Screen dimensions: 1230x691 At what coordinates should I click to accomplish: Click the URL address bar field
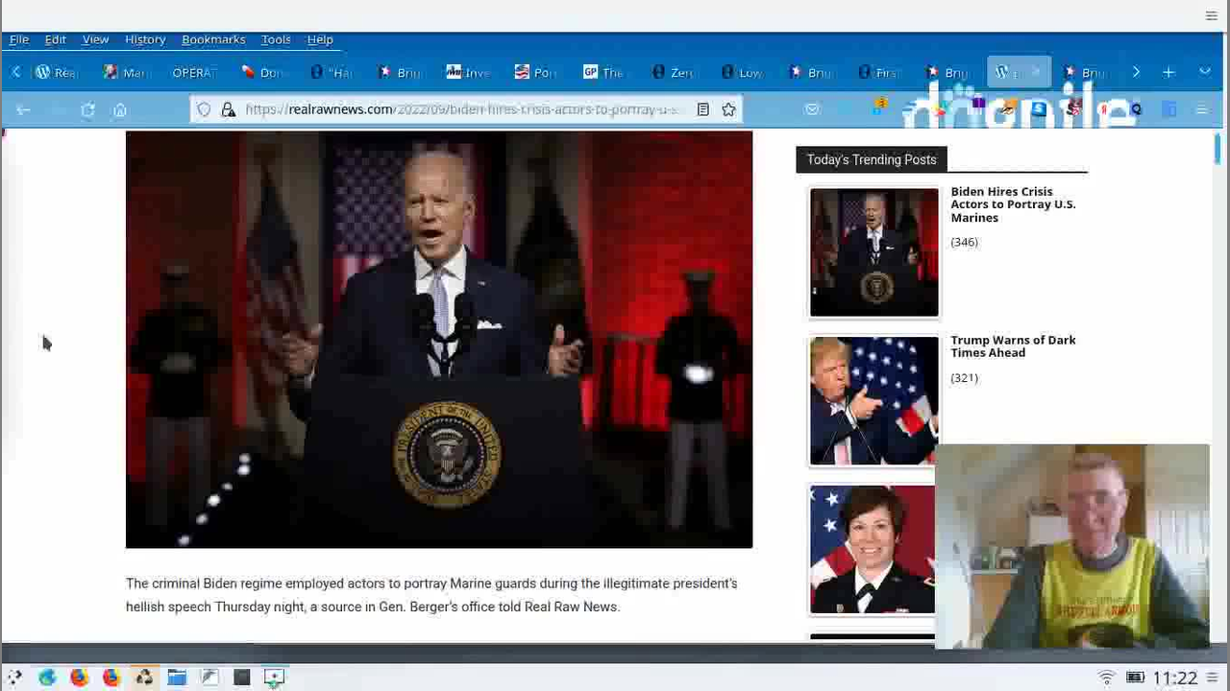click(x=461, y=109)
